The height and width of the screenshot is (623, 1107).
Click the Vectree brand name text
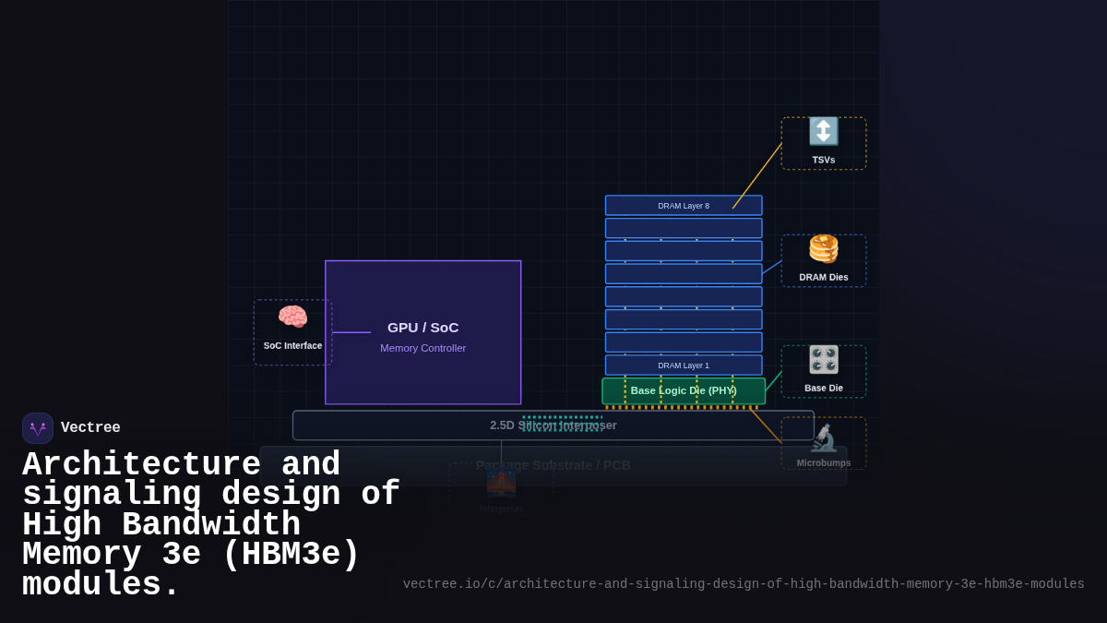(90, 427)
